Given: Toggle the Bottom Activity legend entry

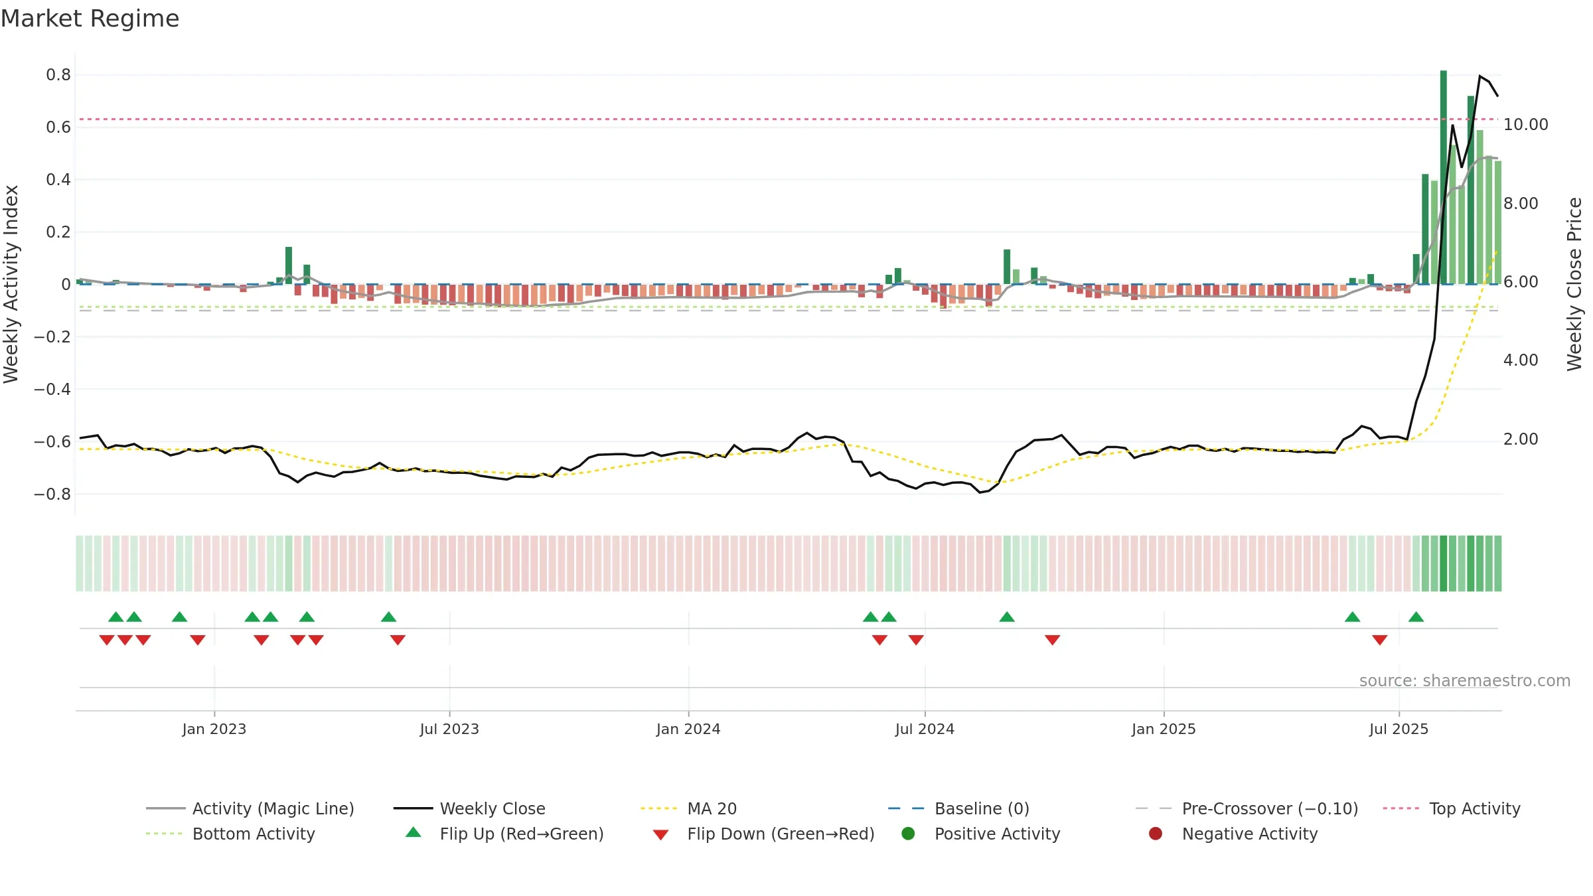Looking at the screenshot, I should [230, 834].
